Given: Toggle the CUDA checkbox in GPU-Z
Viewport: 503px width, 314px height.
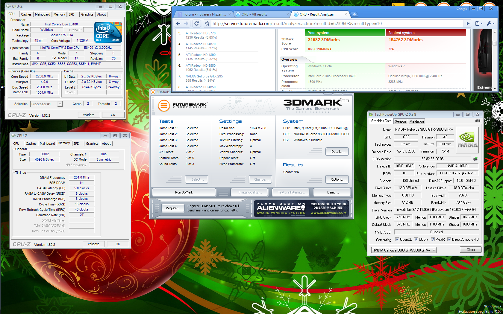Looking at the screenshot, I should click(x=416, y=240).
